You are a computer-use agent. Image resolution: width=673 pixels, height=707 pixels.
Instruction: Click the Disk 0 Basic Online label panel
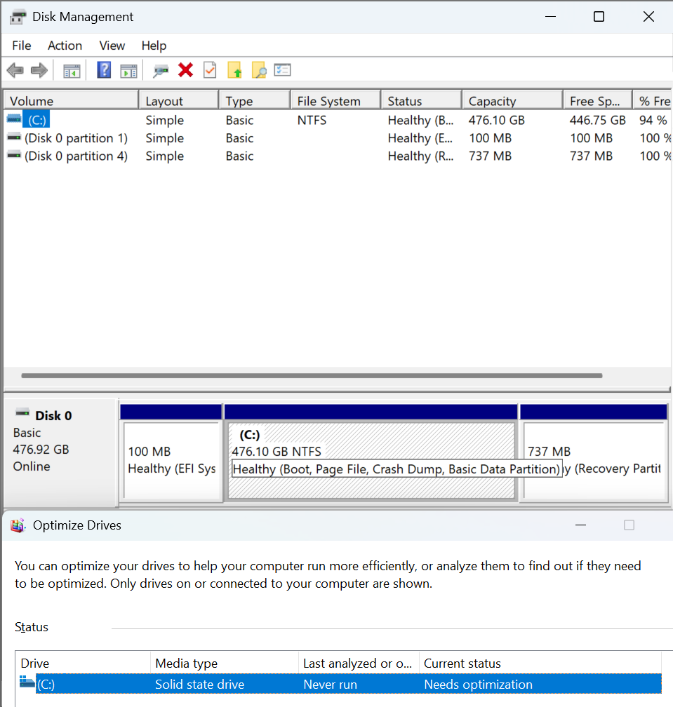[x=61, y=452]
